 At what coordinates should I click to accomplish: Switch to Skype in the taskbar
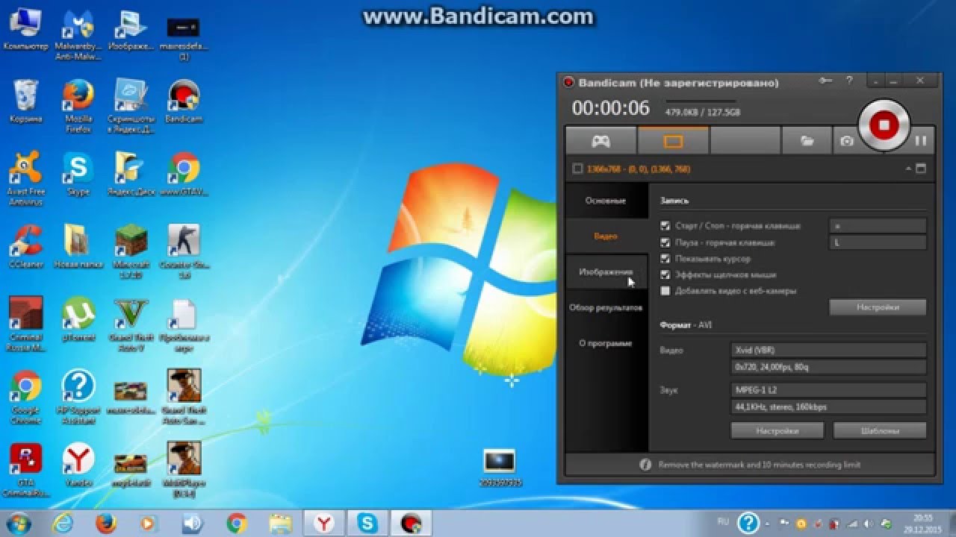(x=367, y=523)
